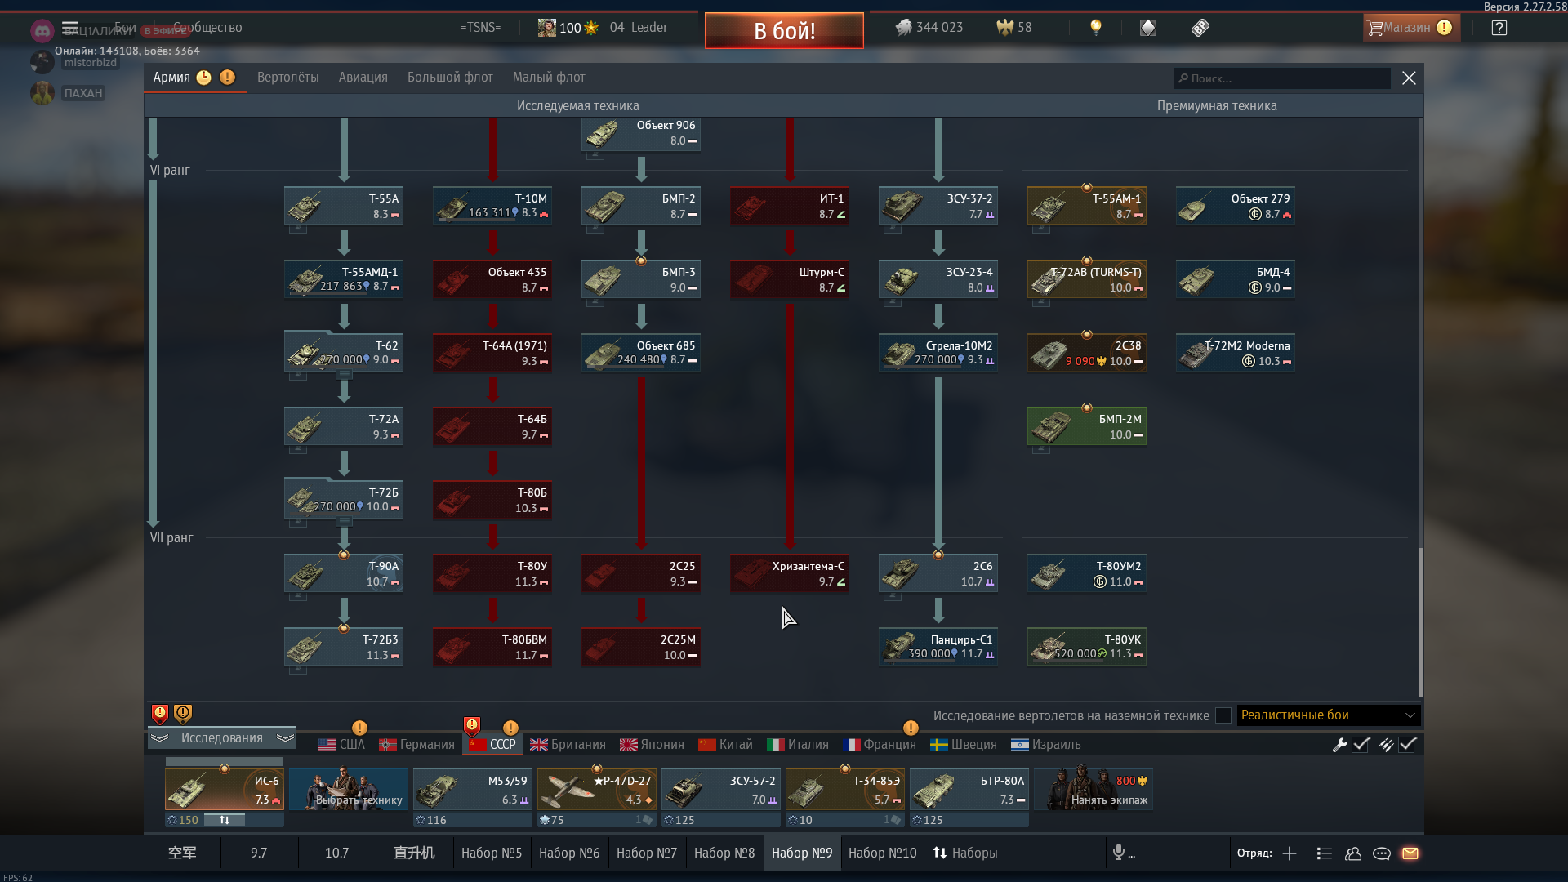Open the help question mark icon
1568x882 pixels.
click(x=1499, y=28)
